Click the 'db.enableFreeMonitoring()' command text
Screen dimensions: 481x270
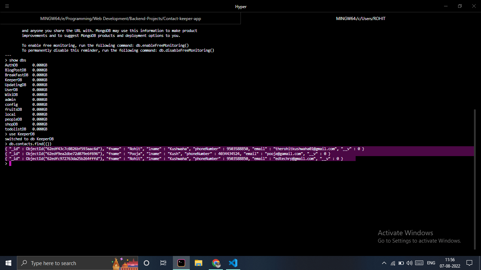pyautogui.click(x=162, y=45)
